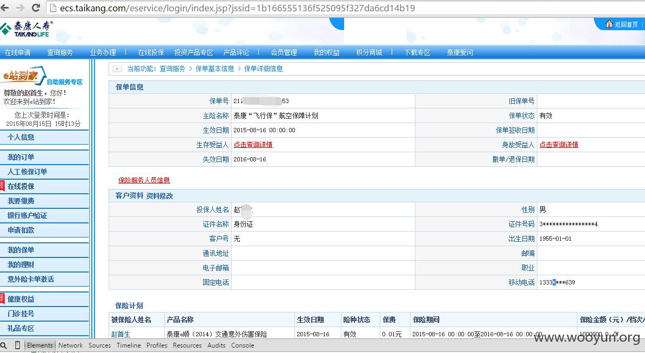Image resolution: width=645 pixels, height=353 pixels.
Task: Click the 返回首页 home icon
Action: tap(609, 24)
